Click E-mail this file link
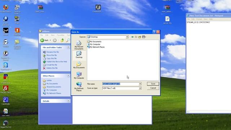 coord(52,65)
